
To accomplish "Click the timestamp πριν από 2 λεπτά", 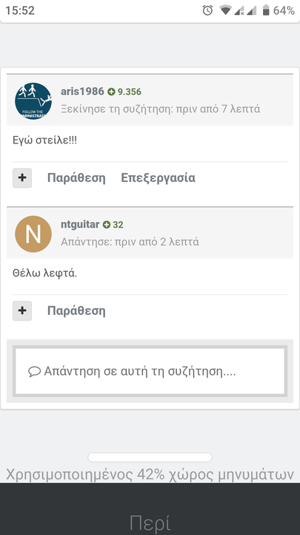I will [x=157, y=242].
